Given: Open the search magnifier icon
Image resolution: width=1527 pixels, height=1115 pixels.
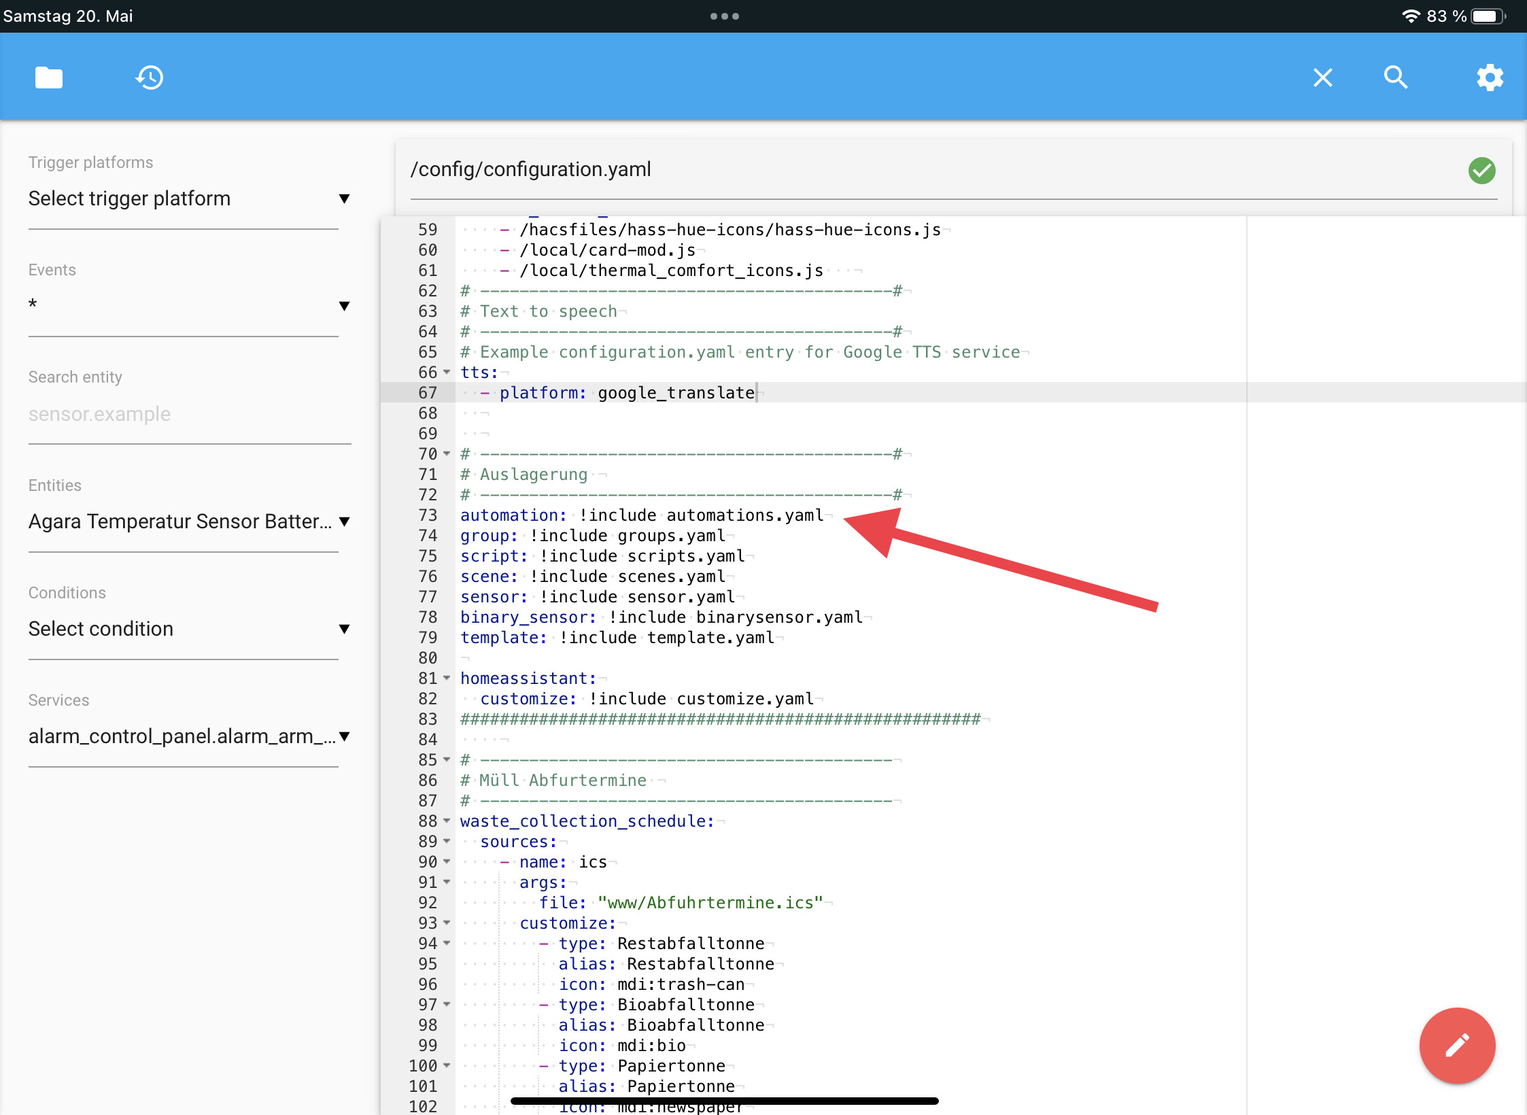Looking at the screenshot, I should tap(1395, 78).
